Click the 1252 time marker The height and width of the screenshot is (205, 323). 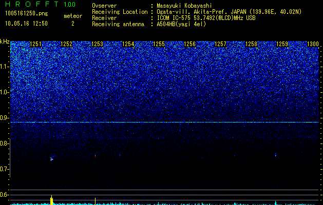click(x=67, y=44)
